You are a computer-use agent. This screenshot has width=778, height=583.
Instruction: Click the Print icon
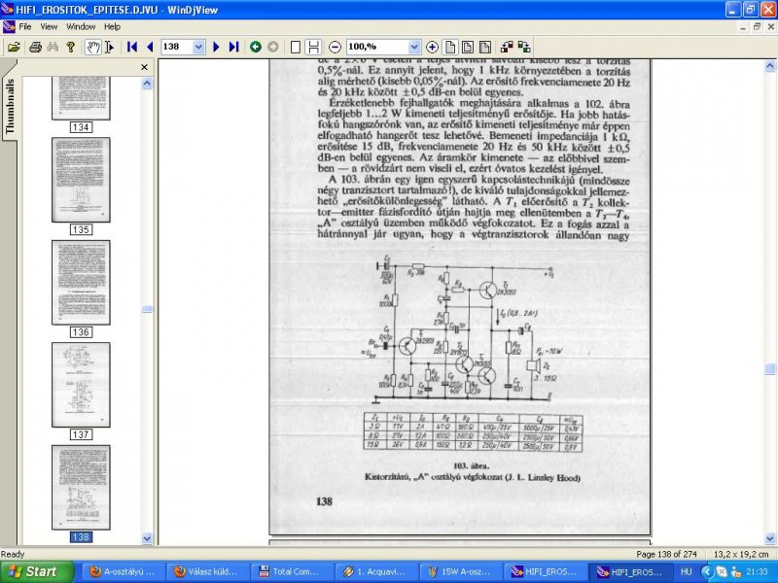pos(35,47)
